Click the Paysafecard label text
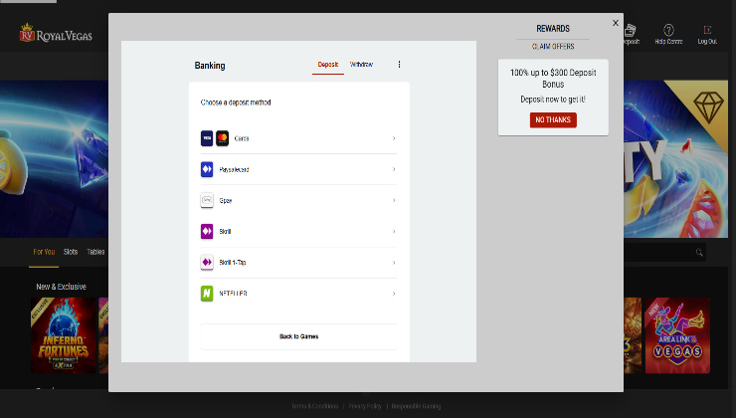Viewport: 736px width, 418px height. [x=234, y=169]
